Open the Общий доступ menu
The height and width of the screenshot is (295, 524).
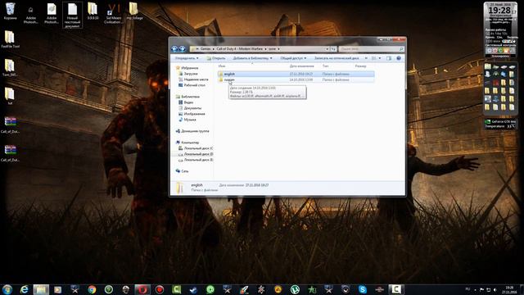pos(293,58)
